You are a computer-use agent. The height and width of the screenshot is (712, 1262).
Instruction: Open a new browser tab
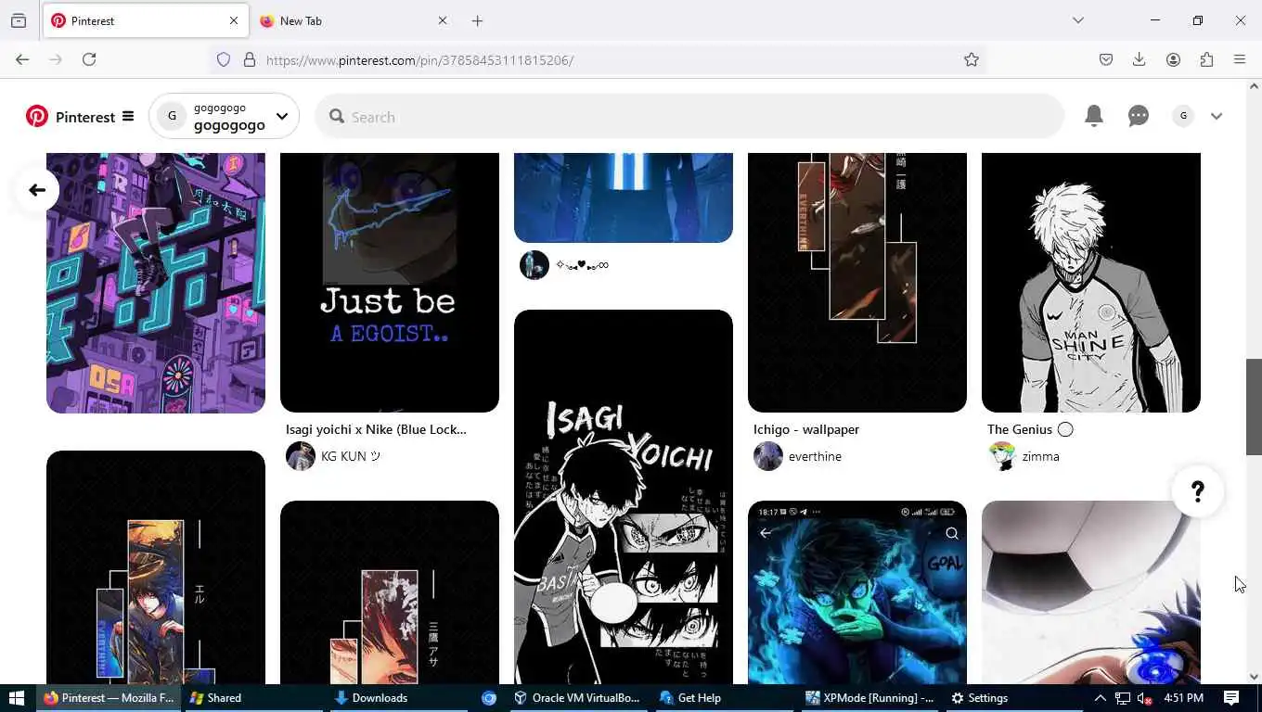(x=477, y=20)
